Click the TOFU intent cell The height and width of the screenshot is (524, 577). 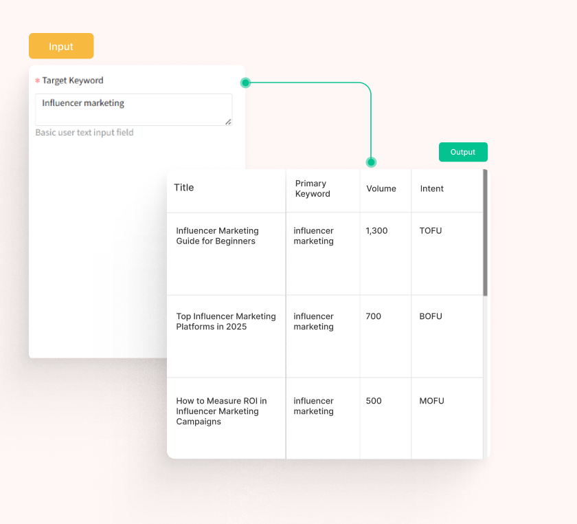[x=447, y=254]
